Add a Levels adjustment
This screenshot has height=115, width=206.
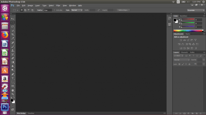point(184,40)
